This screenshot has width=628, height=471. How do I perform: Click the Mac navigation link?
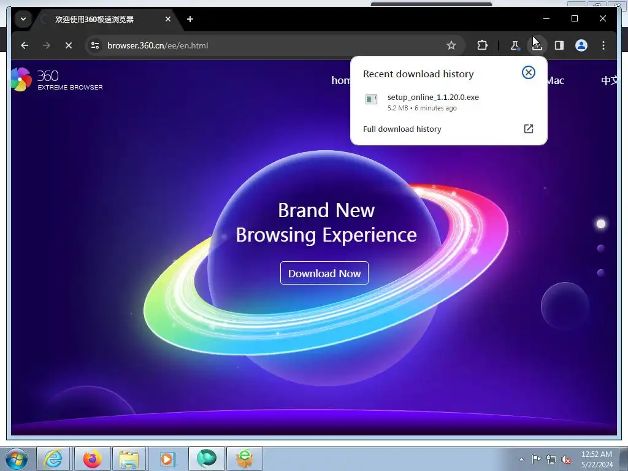556,80
